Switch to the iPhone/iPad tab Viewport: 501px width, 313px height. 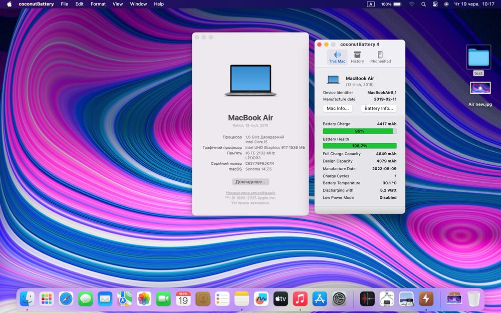pos(380,57)
